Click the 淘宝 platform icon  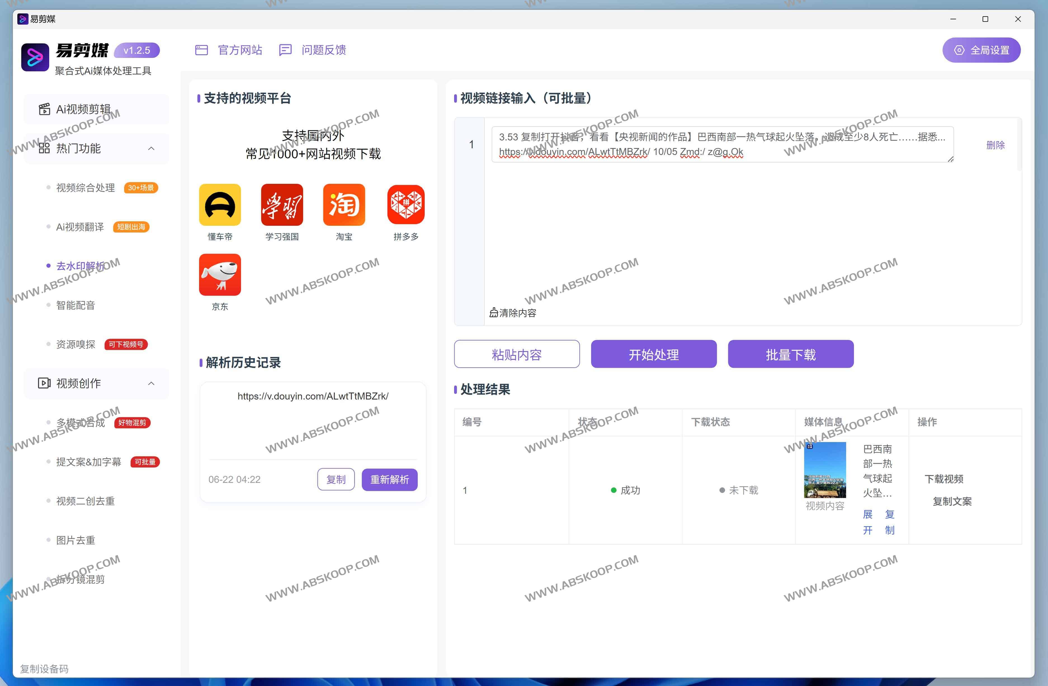point(344,205)
